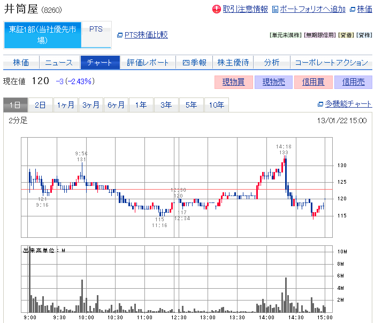
Task: Click the 信用買 margin buy button
Action: pos(312,82)
